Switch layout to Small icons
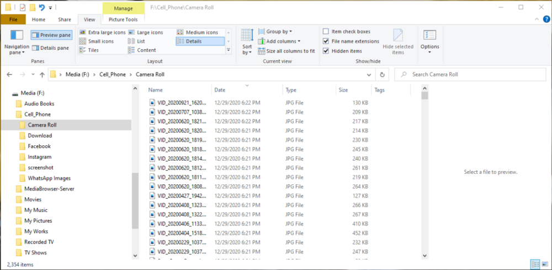 [x=97, y=41]
